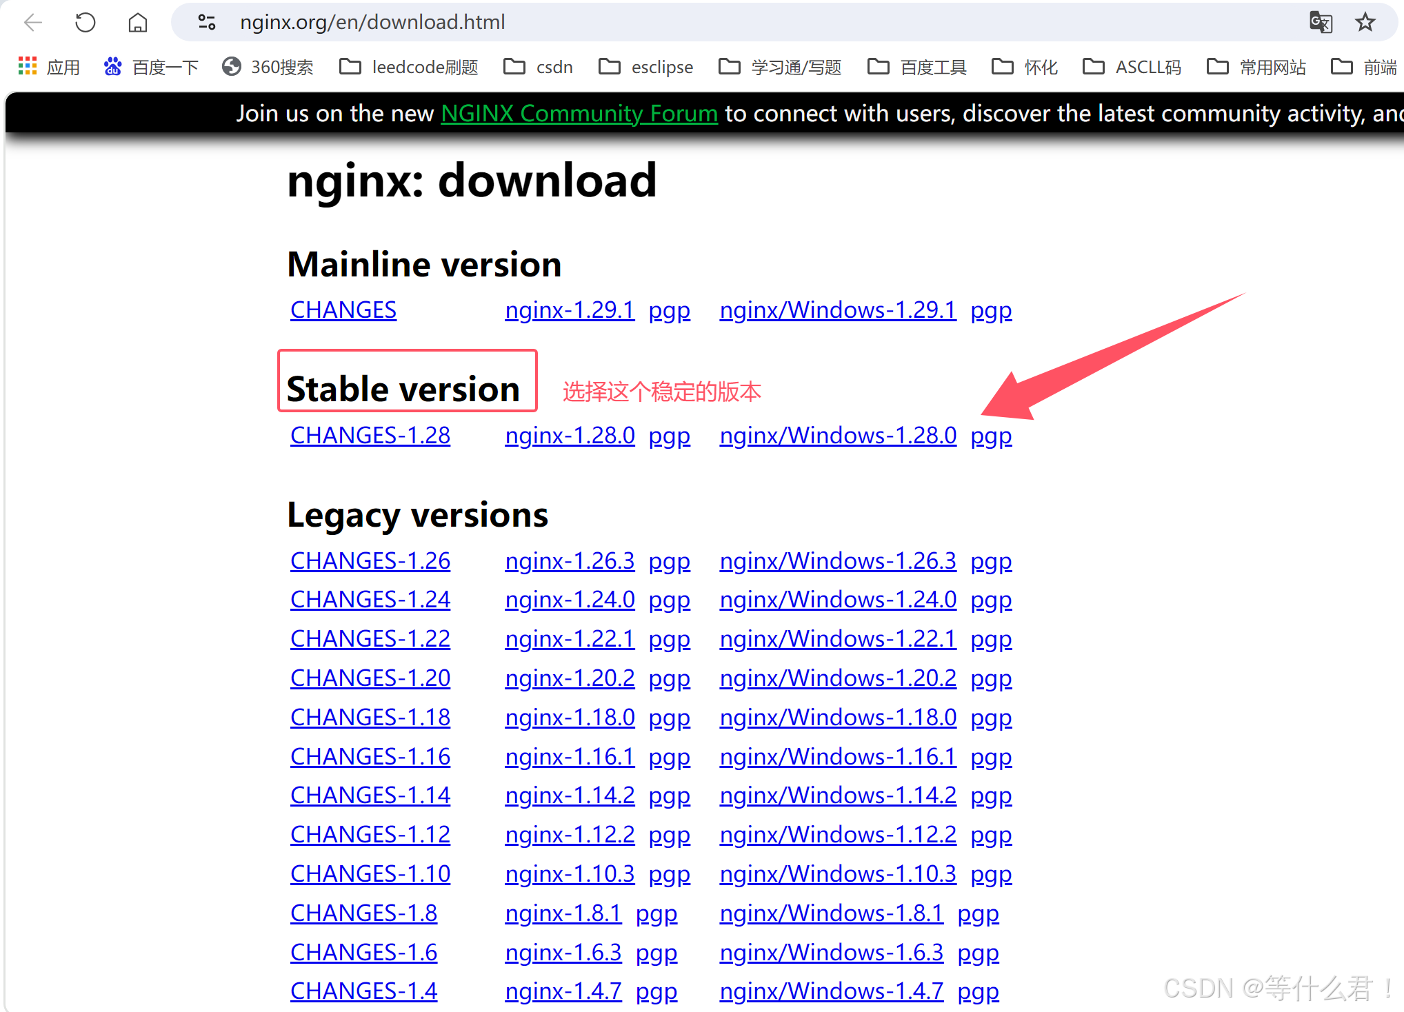
Task: Open pgp signature for nginx/Windows-1.12.2
Action: [x=991, y=836]
